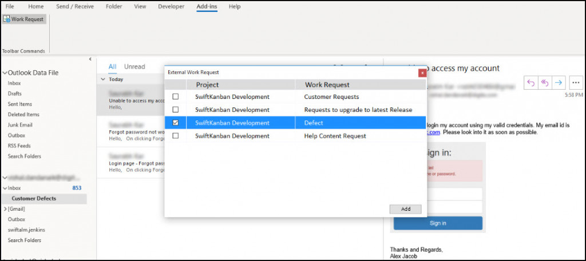Click the first sign-in input field in email
The height and width of the screenshot is (261, 586).
454,194
